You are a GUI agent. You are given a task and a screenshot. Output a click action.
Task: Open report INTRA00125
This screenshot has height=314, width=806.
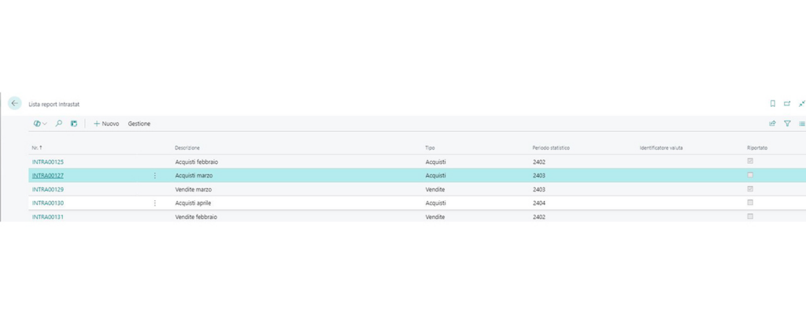pyautogui.click(x=48, y=162)
